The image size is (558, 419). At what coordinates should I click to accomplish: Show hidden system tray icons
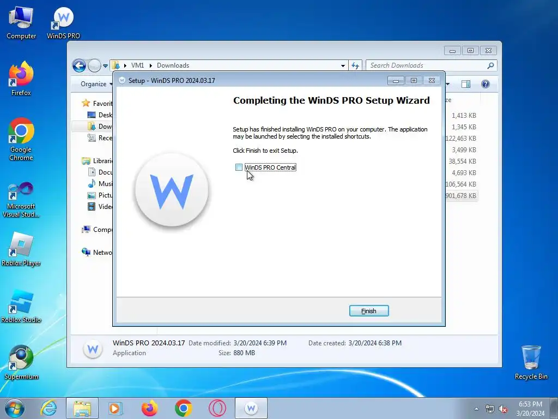[476, 409]
